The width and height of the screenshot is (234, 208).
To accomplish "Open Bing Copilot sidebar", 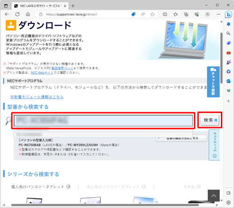I will point(228,14).
